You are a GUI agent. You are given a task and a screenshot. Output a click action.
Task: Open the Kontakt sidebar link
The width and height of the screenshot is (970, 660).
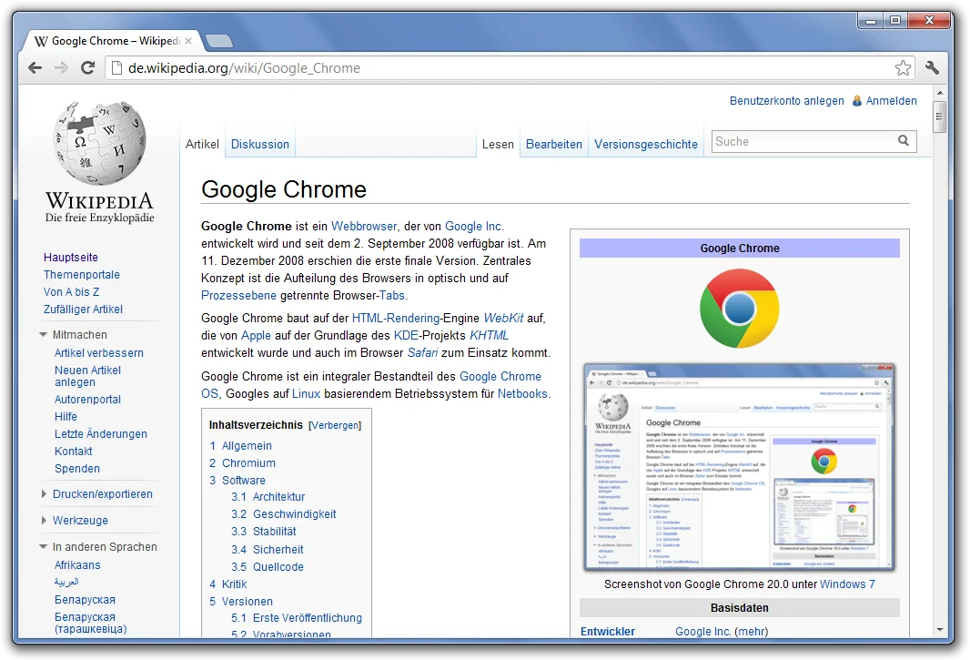73,452
